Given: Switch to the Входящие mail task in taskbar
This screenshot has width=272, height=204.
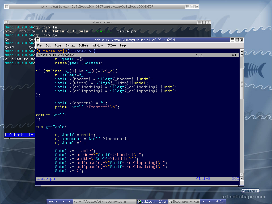Looking at the screenshot, I should 184,201.
